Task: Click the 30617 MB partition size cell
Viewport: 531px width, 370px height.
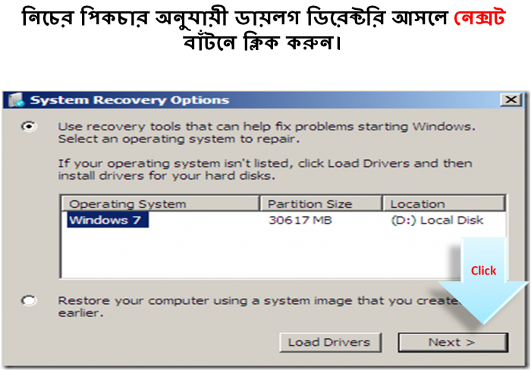Action: 300,220
